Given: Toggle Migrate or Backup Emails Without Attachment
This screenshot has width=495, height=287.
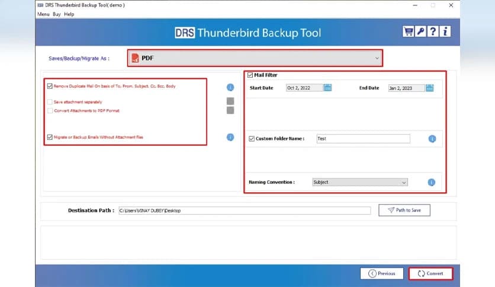Looking at the screenshot, I should (x=50, y=137).
